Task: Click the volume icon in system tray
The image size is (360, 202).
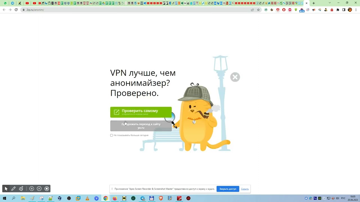Action: point(337,198)
